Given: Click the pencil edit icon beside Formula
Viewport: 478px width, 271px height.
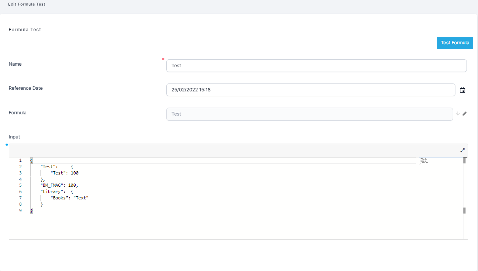Looking at the screenshot, I should coord(465,114).
